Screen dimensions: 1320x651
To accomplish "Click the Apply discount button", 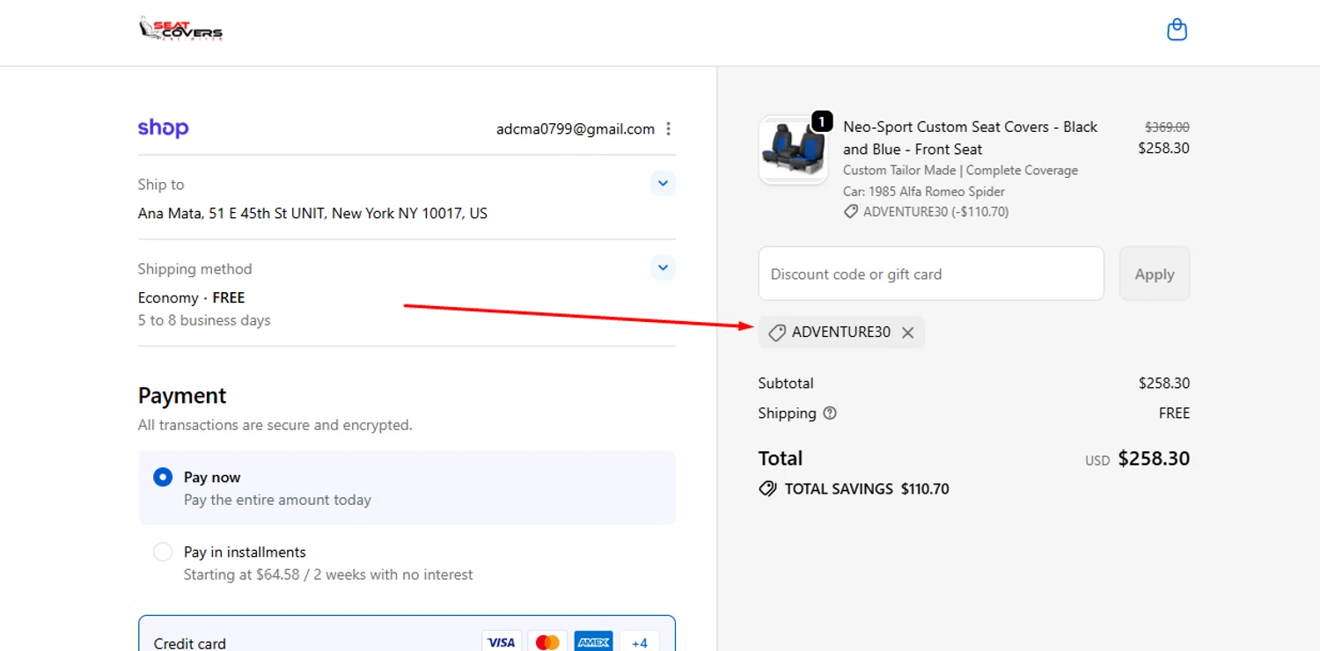I will (1155, 274).
